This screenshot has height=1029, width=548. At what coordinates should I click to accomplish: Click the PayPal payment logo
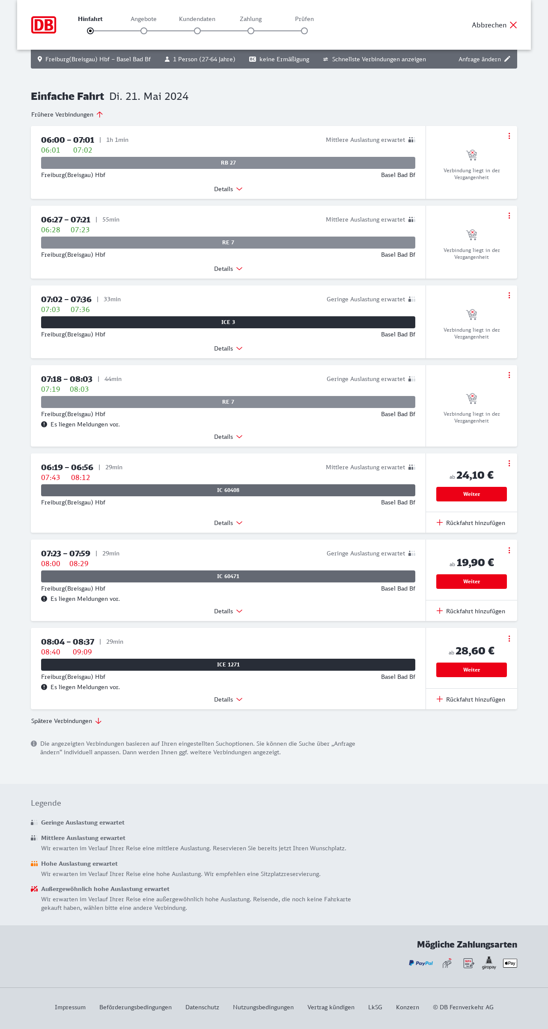click(x=421, y=963)
